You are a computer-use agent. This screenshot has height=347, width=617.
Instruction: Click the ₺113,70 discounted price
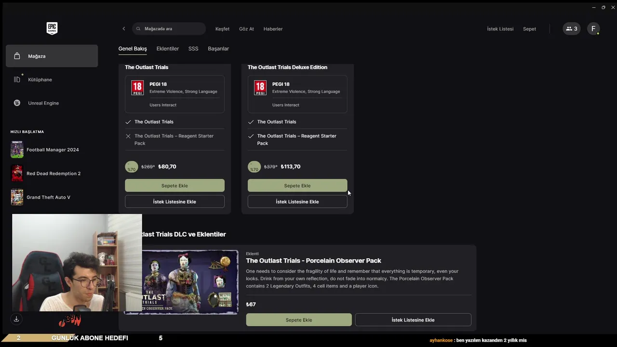[291, 167]
